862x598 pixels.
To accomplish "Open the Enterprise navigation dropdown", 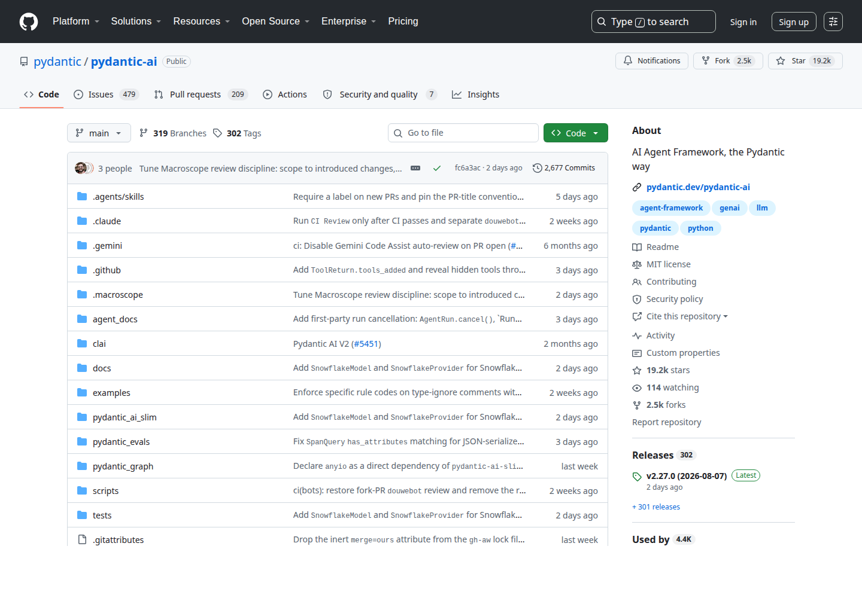I will (x=349, y=22).
